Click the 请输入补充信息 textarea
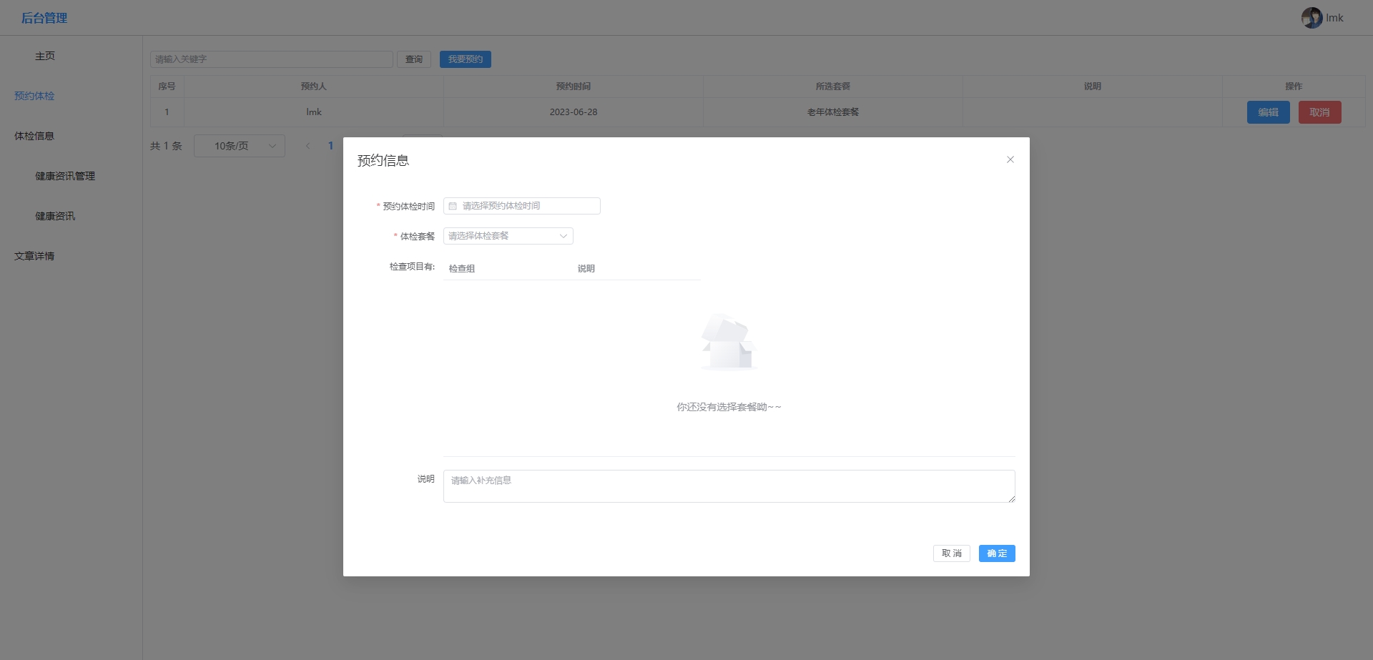Viewport: 1373px width, 660px height. pos(728,486)
